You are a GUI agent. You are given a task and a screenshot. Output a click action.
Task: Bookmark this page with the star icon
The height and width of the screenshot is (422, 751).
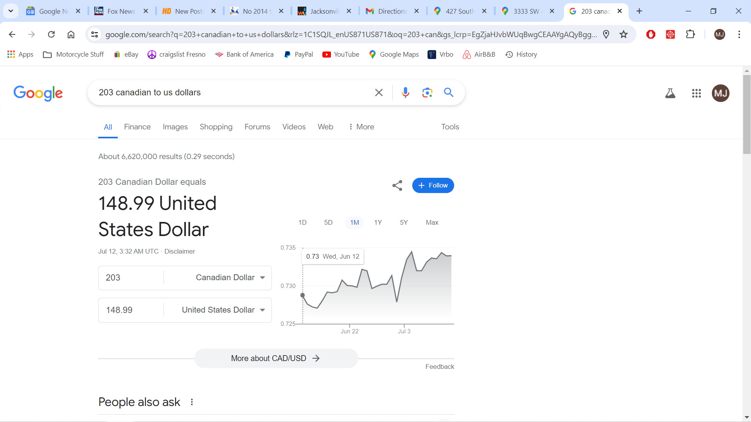(623, 34)
